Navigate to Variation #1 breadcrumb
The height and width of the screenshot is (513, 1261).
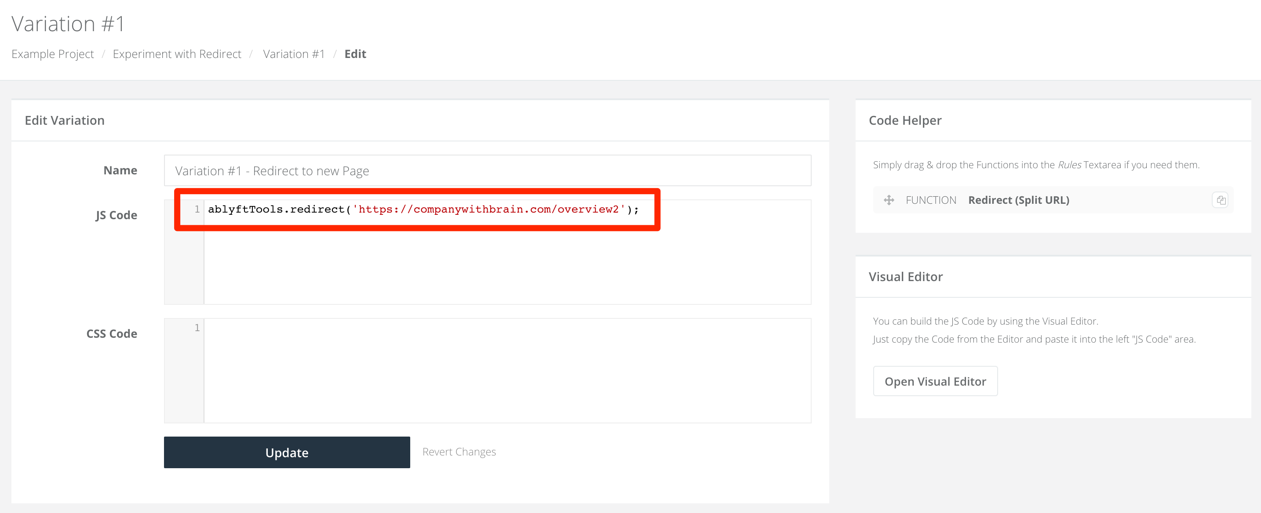pos(294,54)
